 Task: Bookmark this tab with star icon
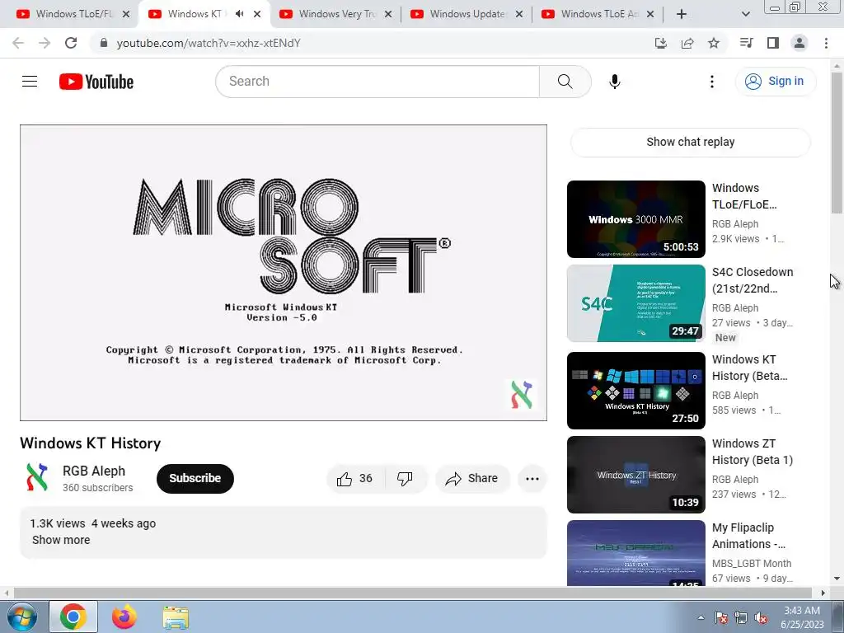tap(714, 43)
